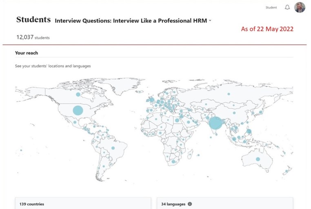The width and height of the screenshot is (311, 209).
Task: Click the Canada bubble on the map
Action: [x=78, y=95]
